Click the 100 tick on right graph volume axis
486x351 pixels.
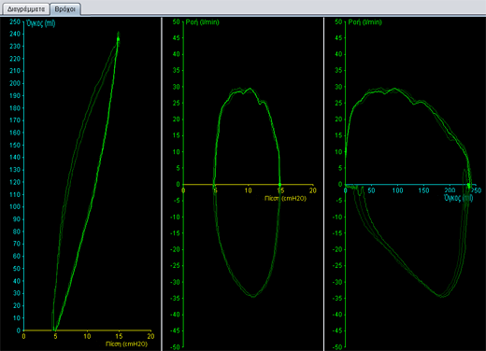coord(397,190)
